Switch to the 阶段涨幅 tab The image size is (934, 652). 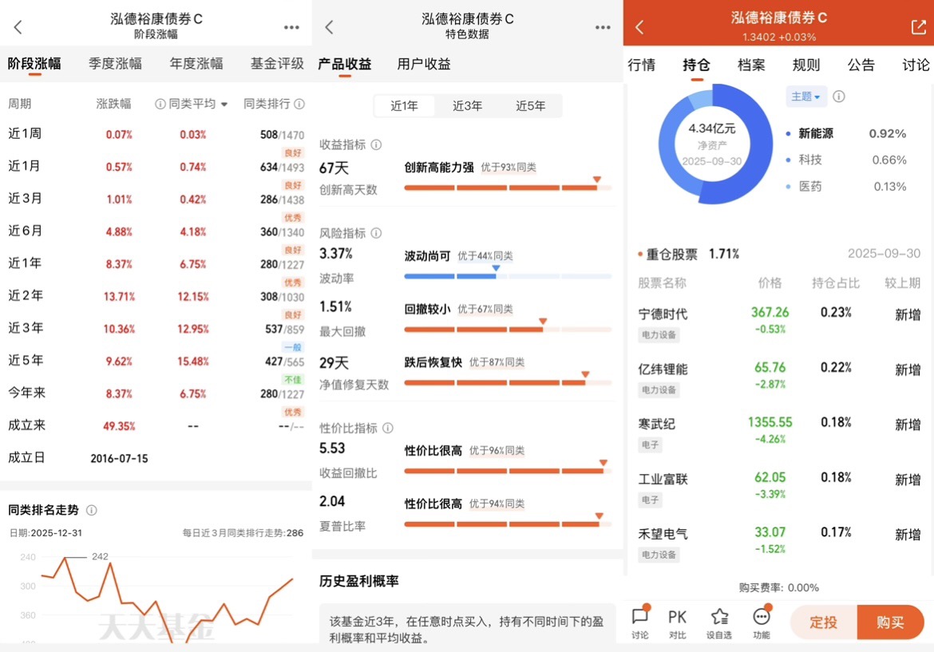pos(34,64)
